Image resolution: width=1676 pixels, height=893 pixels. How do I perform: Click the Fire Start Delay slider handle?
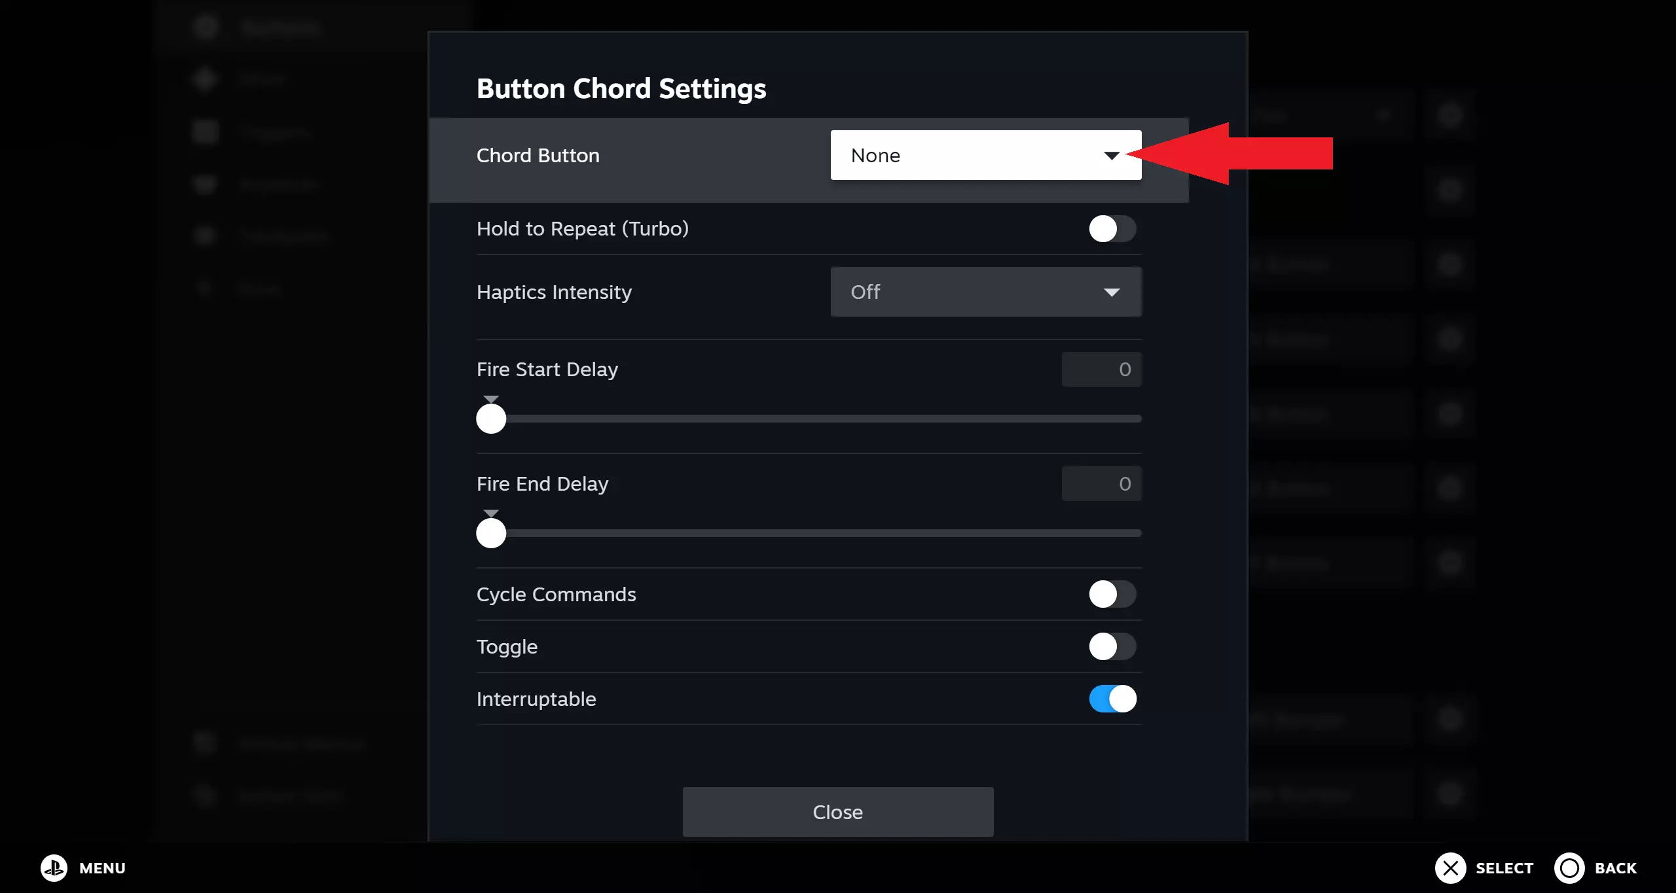[x=491, y=419]
